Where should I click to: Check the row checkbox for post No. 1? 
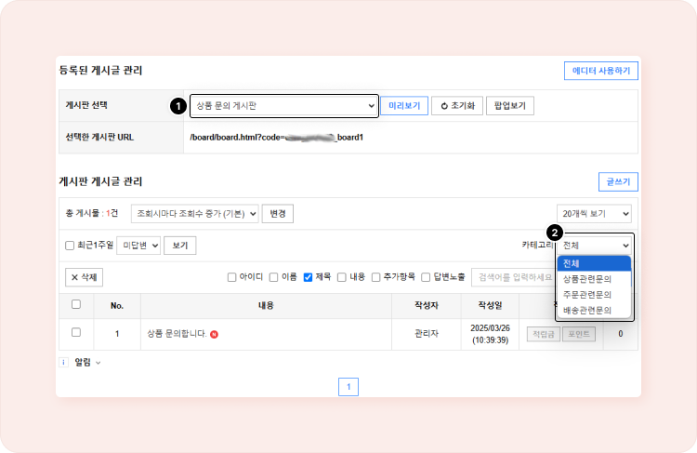point(76,332)
